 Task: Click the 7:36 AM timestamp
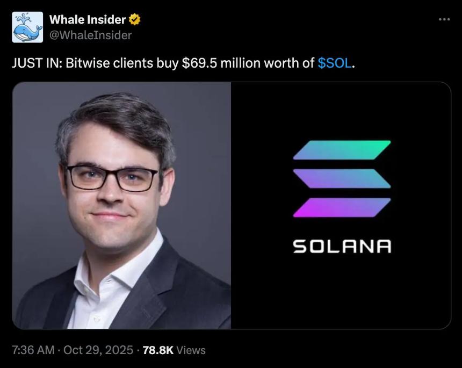tap(33, 350)
